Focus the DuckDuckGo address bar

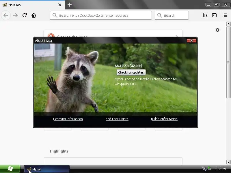coord(101,15)
